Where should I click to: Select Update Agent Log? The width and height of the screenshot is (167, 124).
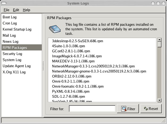[x=16, y=66]
